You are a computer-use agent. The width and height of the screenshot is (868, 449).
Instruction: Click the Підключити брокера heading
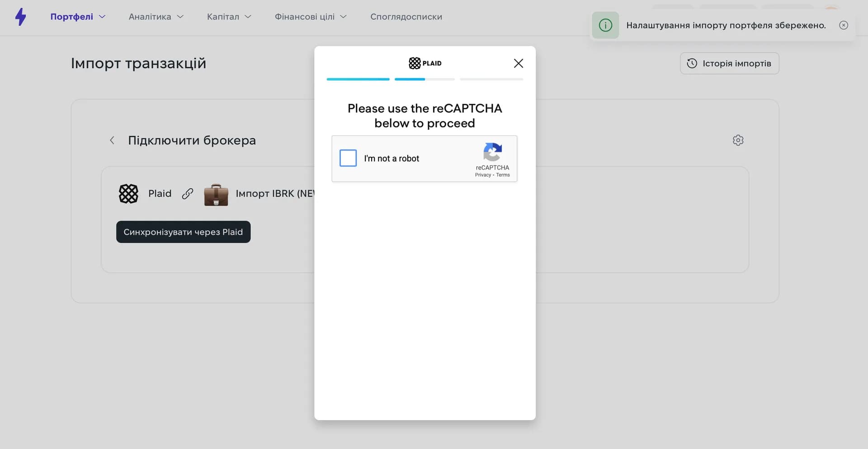(x=192, y=140)
